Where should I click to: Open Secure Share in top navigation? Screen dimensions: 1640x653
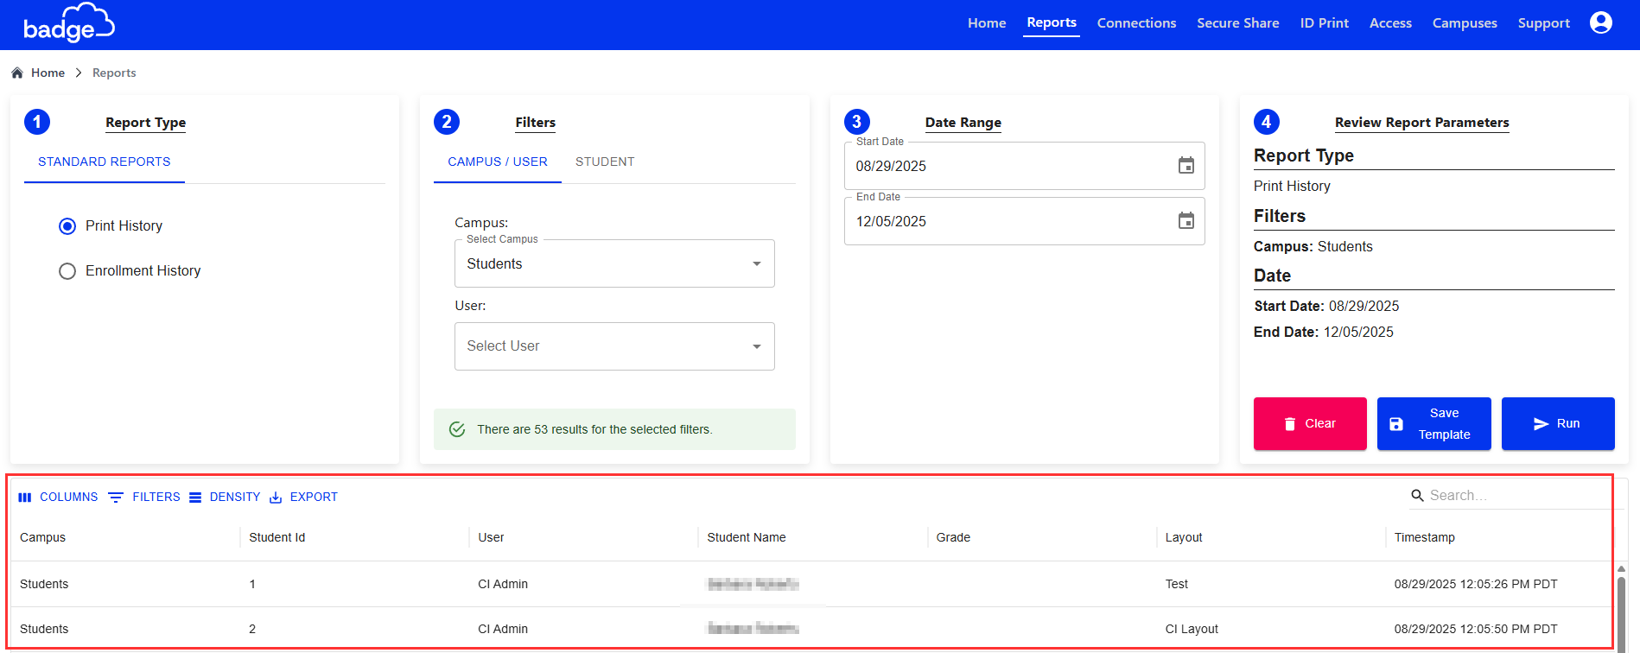(1237, 23)
